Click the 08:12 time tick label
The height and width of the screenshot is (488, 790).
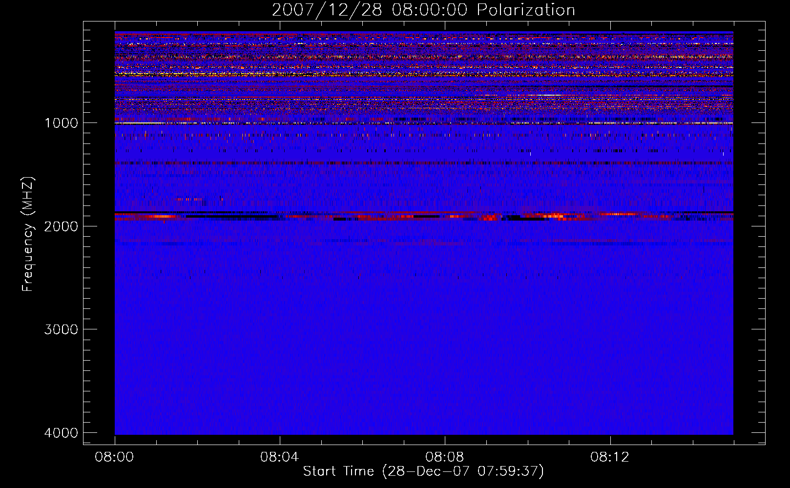(610, 457)
